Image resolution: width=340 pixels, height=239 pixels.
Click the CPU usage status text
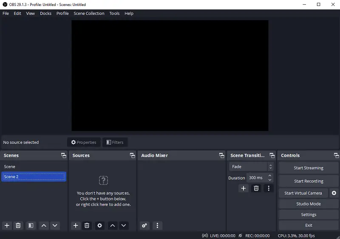pyautogui.click(x=296, y=236)
